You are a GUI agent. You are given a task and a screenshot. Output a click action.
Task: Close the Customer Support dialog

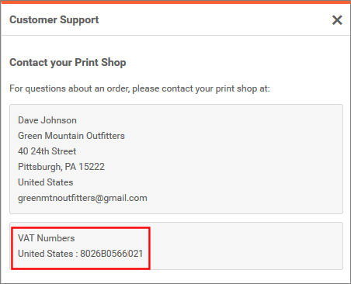pos(337,20)
